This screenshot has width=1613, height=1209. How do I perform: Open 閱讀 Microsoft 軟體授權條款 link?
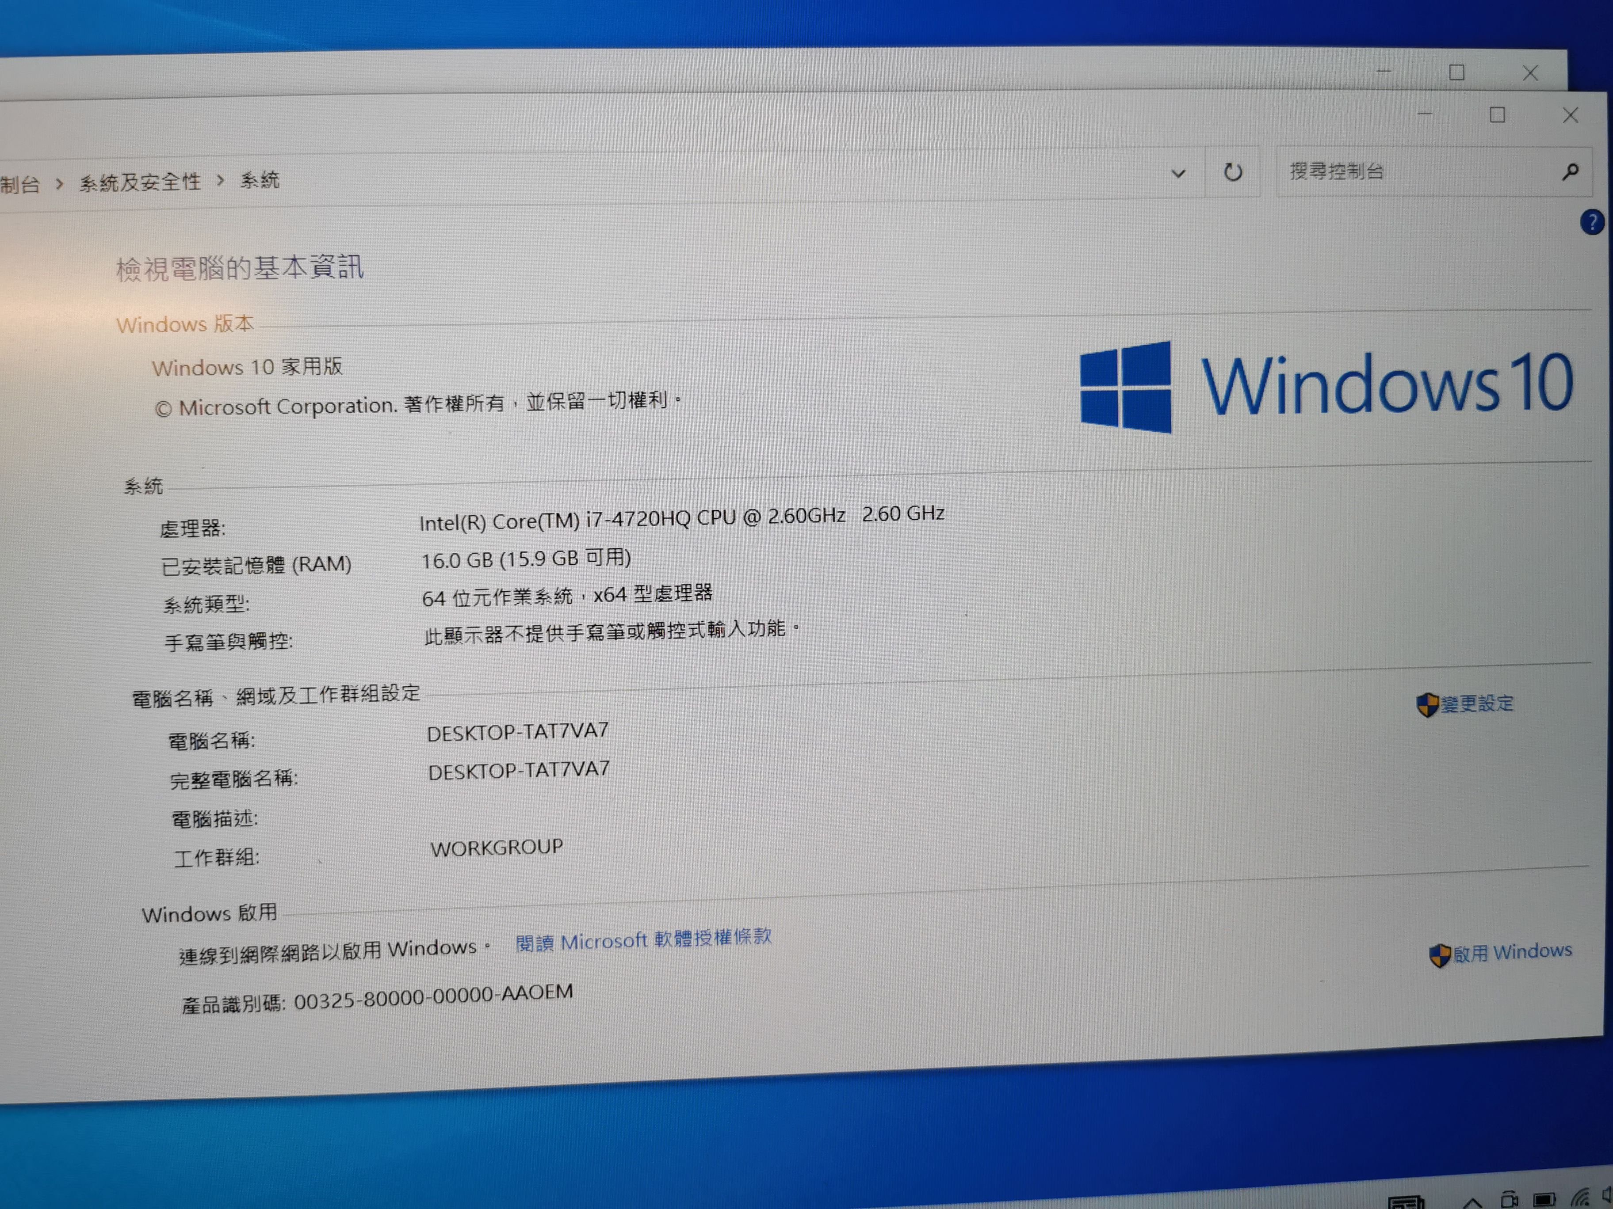point(643,939)
